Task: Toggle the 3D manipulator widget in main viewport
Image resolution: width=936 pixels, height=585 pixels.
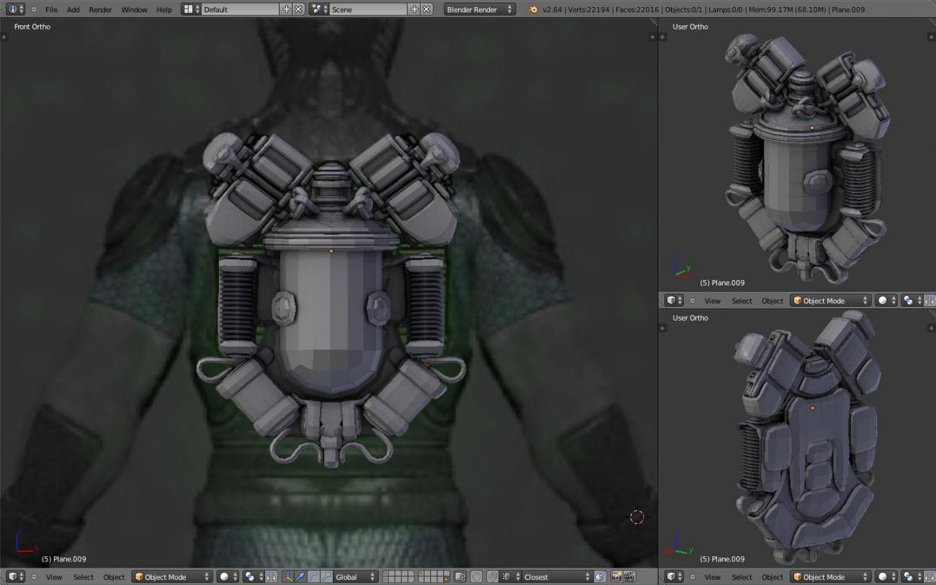Action: point(288,577)
